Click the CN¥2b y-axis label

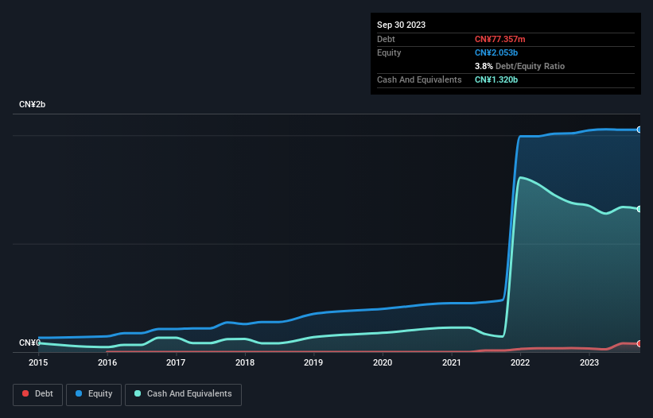click(x=32, y=104)
